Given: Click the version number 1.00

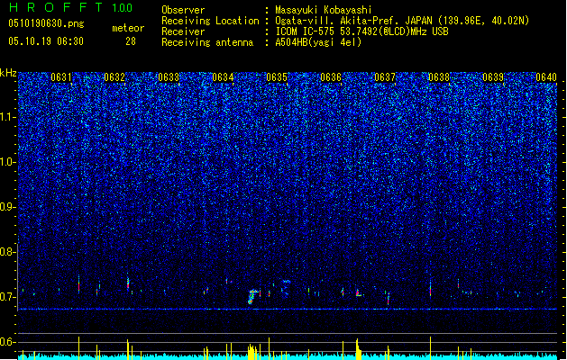Looking at the screenshot, I should coord(122,8).
